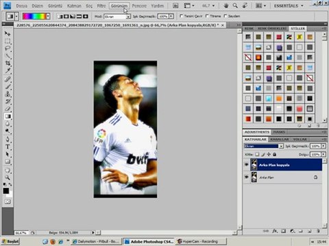The height and width of the screenshot is (246, 329).
Task: Click the Başlat start button
Action: pos(10,241)
